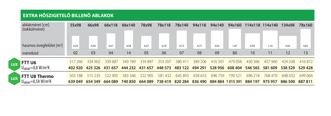Viewport: 331px width, 116px height.
Task: Click the 'Uablak=0,58 W/m²K' value
Action: tap(36, 81)
